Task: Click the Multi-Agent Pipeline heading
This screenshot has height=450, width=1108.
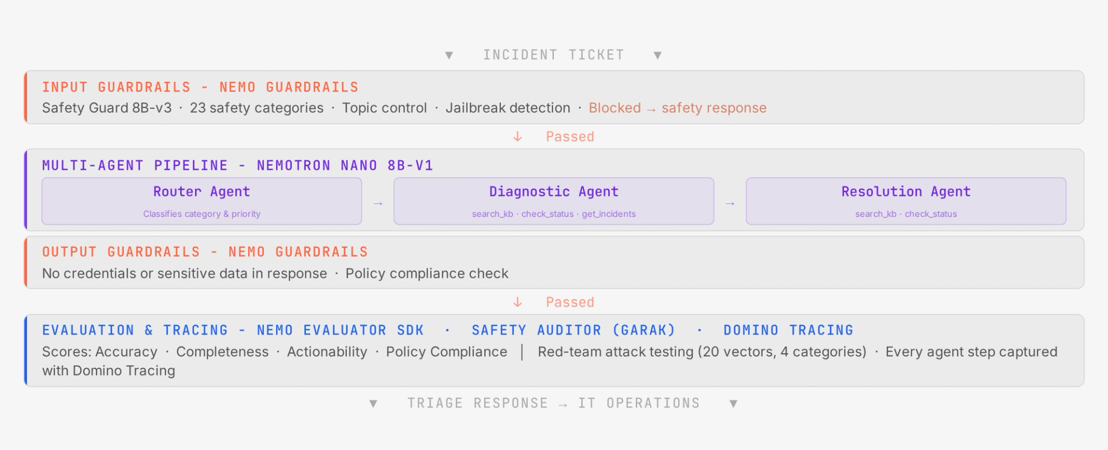Action: [x=237, y=166]
